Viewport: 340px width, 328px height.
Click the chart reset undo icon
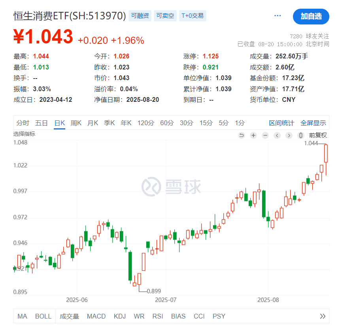click(241, 135)
